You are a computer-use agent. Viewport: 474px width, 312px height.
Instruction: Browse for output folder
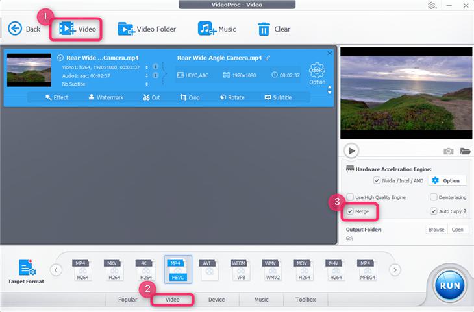436,230
